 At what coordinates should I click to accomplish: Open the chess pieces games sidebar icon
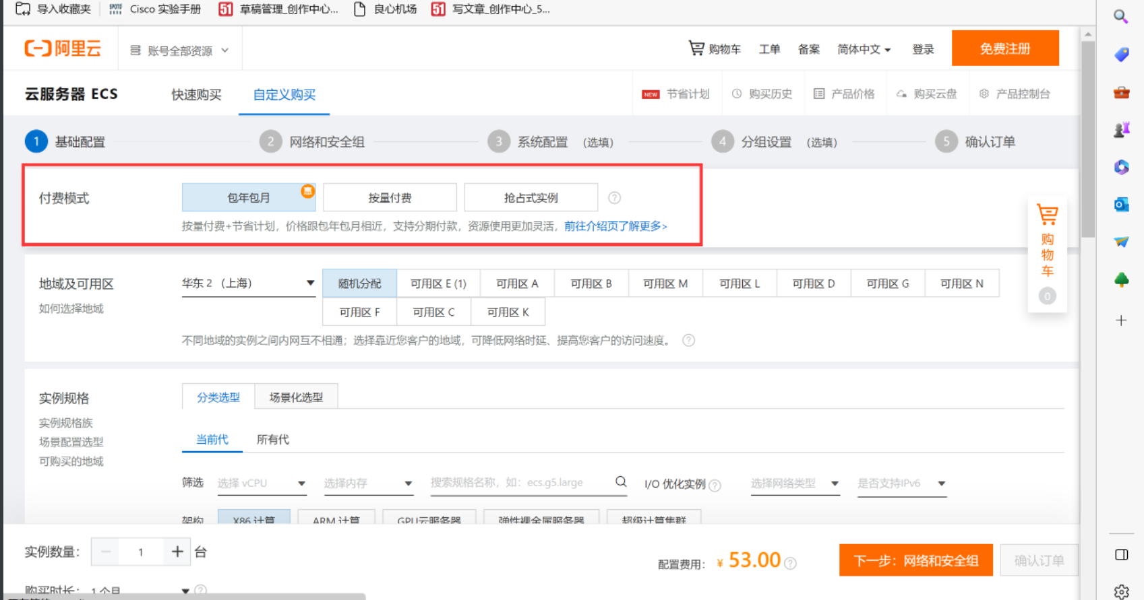pyautogui.click(x=1121, y=129)
